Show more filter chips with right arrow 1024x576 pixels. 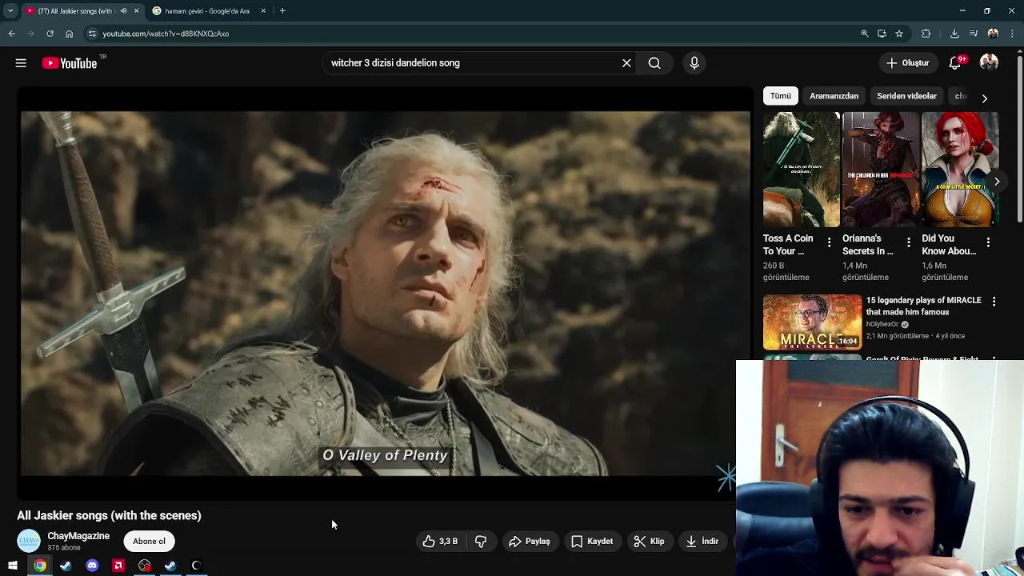[985, 98]
